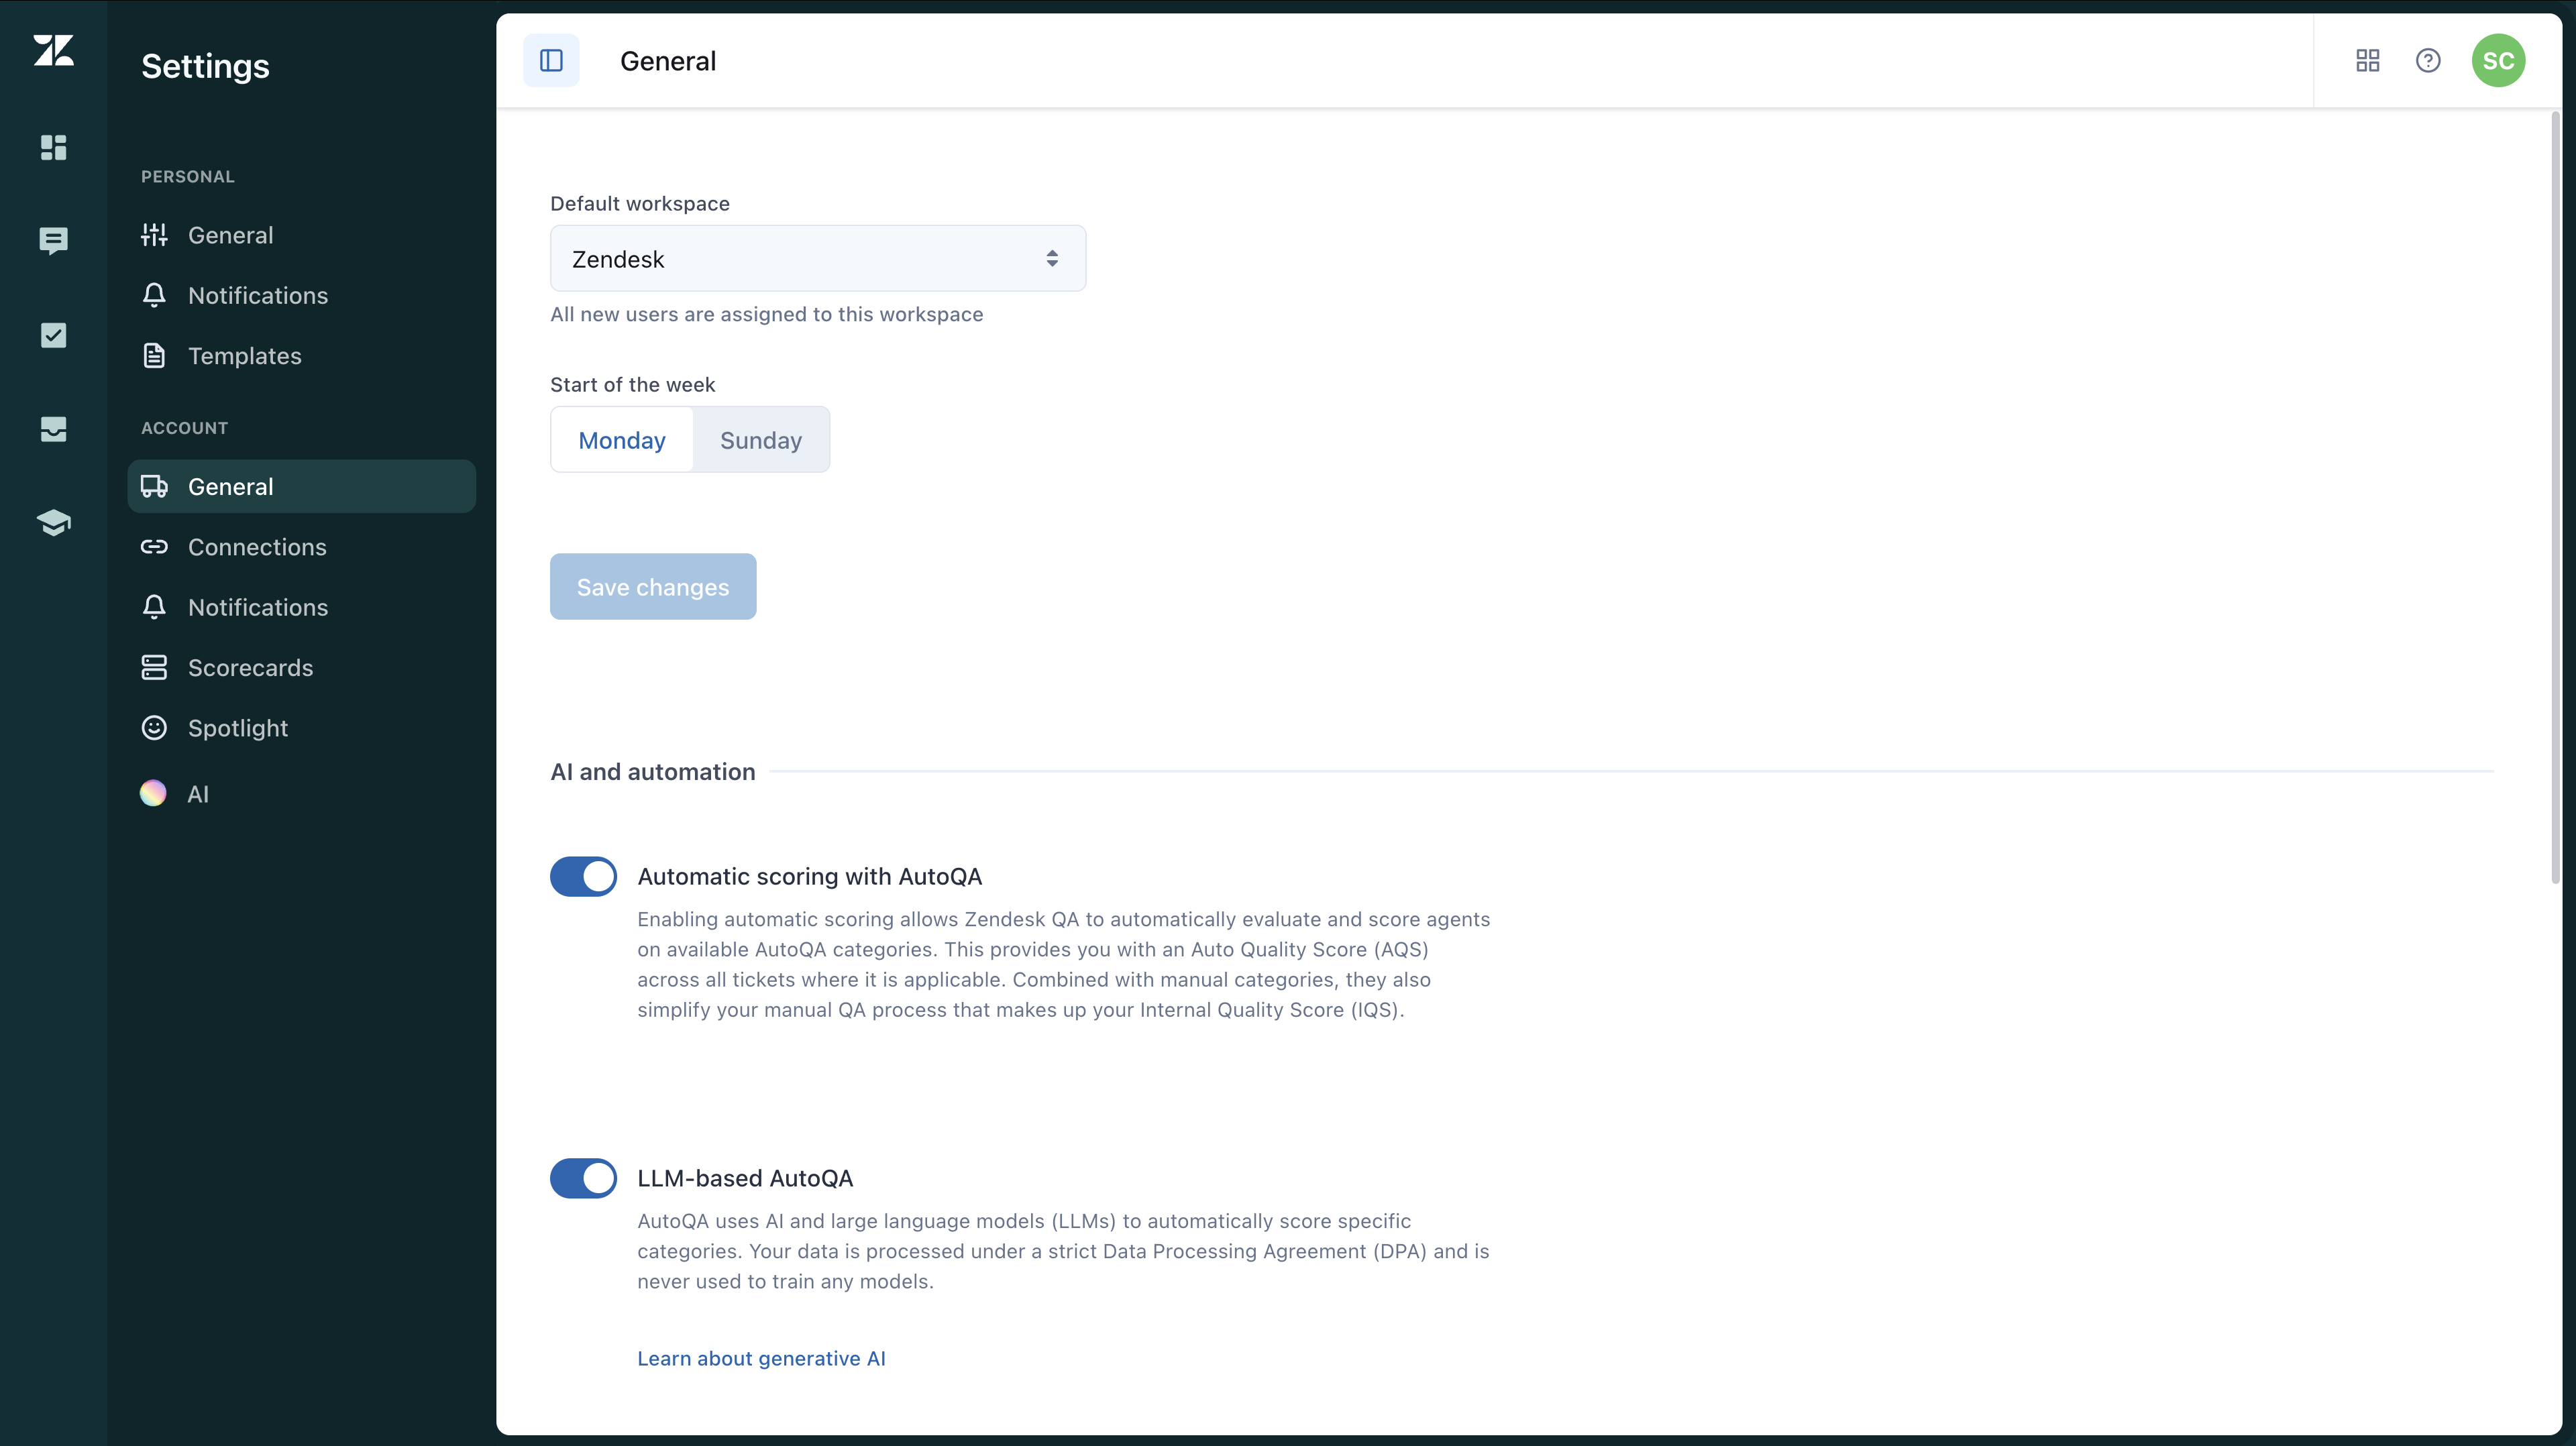The image size is (2576, 1446).
Task: Toggle sidebar panel icon next to General
Action: coord(551,61)
